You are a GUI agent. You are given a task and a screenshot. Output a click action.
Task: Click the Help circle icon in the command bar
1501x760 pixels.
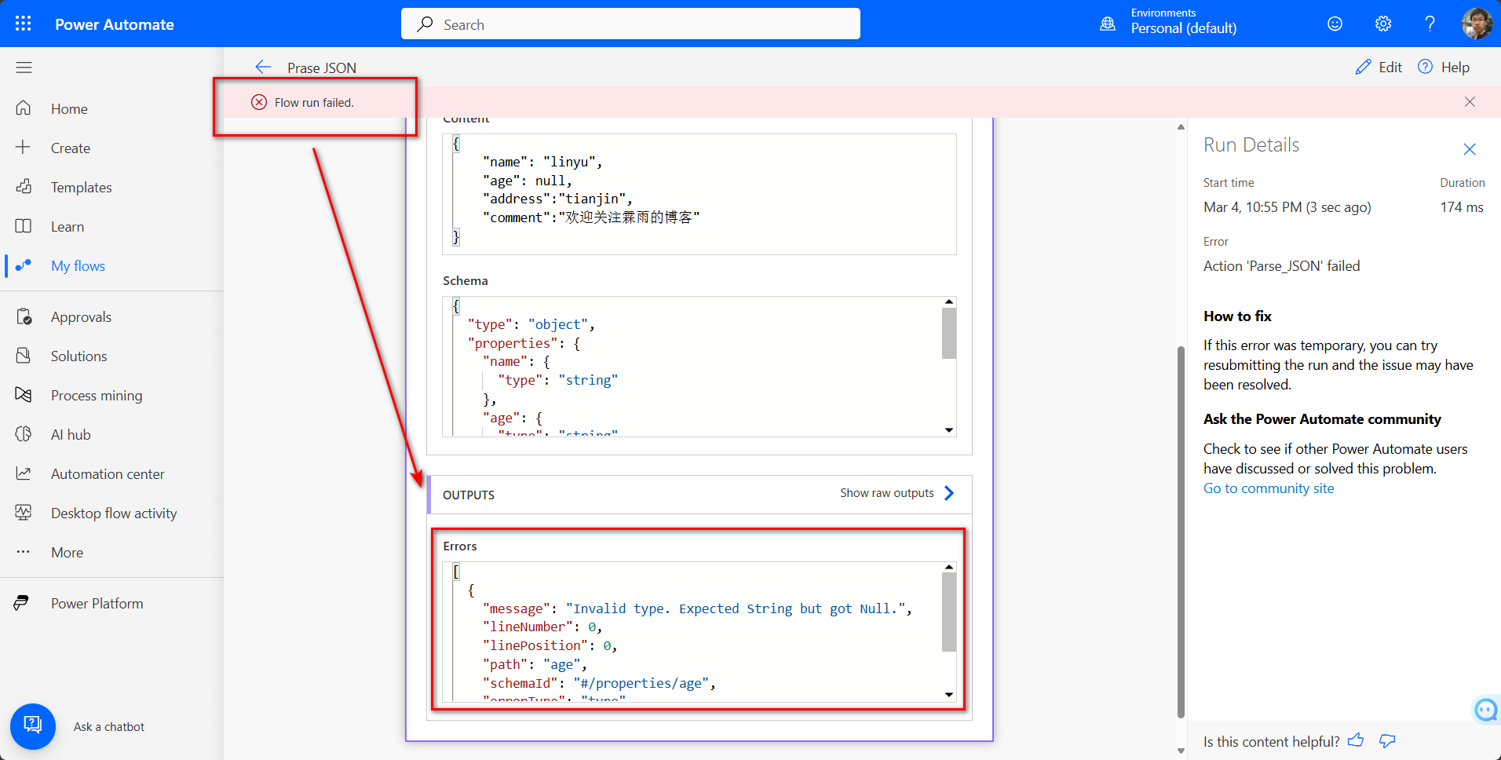pyautogui.click(x=1425, y=67)
